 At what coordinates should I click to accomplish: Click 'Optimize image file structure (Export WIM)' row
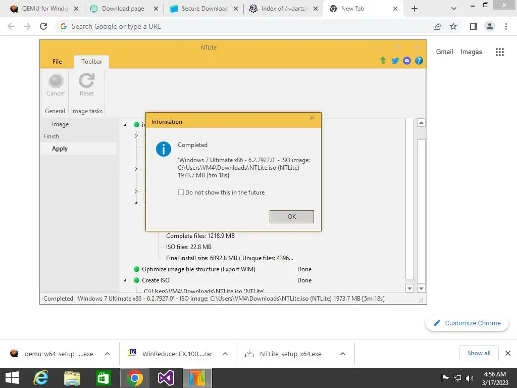click(198, 269)
